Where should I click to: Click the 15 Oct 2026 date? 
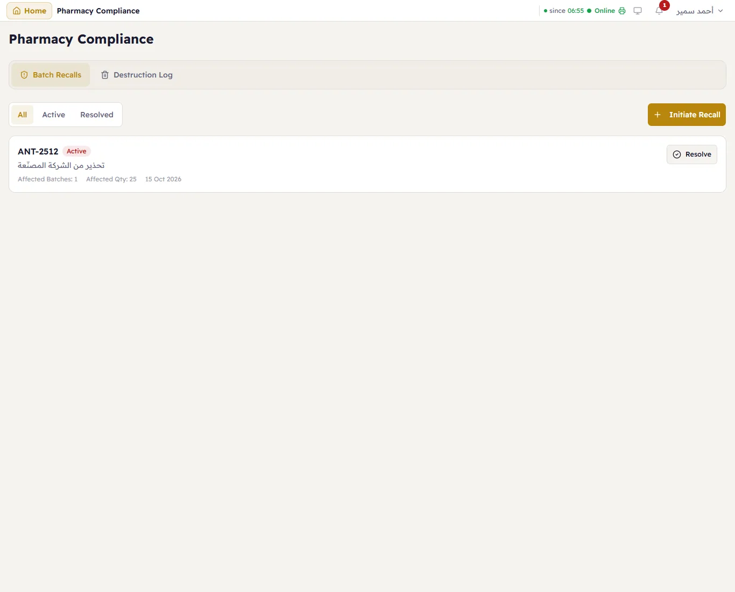click(163, 179)
